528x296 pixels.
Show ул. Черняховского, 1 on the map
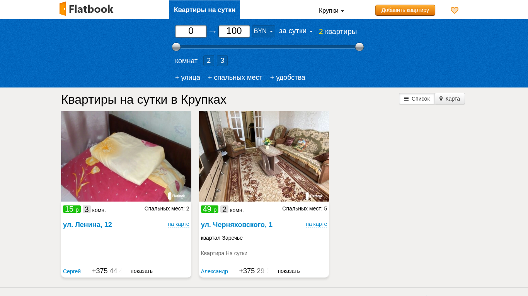316,224
